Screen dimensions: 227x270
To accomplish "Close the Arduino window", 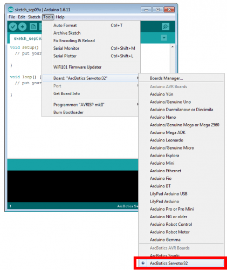I will (169, 10).
